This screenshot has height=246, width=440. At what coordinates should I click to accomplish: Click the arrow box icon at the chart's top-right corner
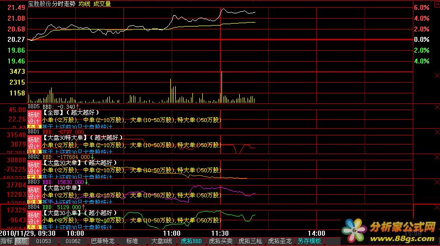tap(437, 5)
